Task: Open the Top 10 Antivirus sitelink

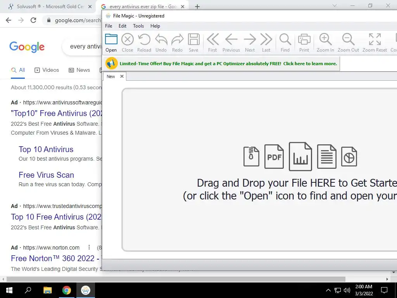Action: click(46, 149)
